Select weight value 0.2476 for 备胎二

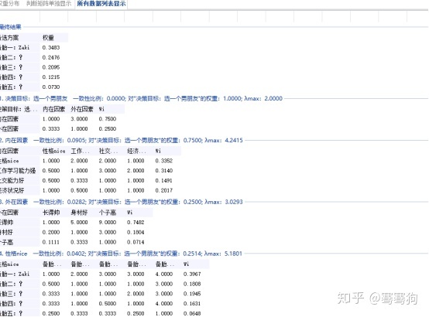point(51,57)
